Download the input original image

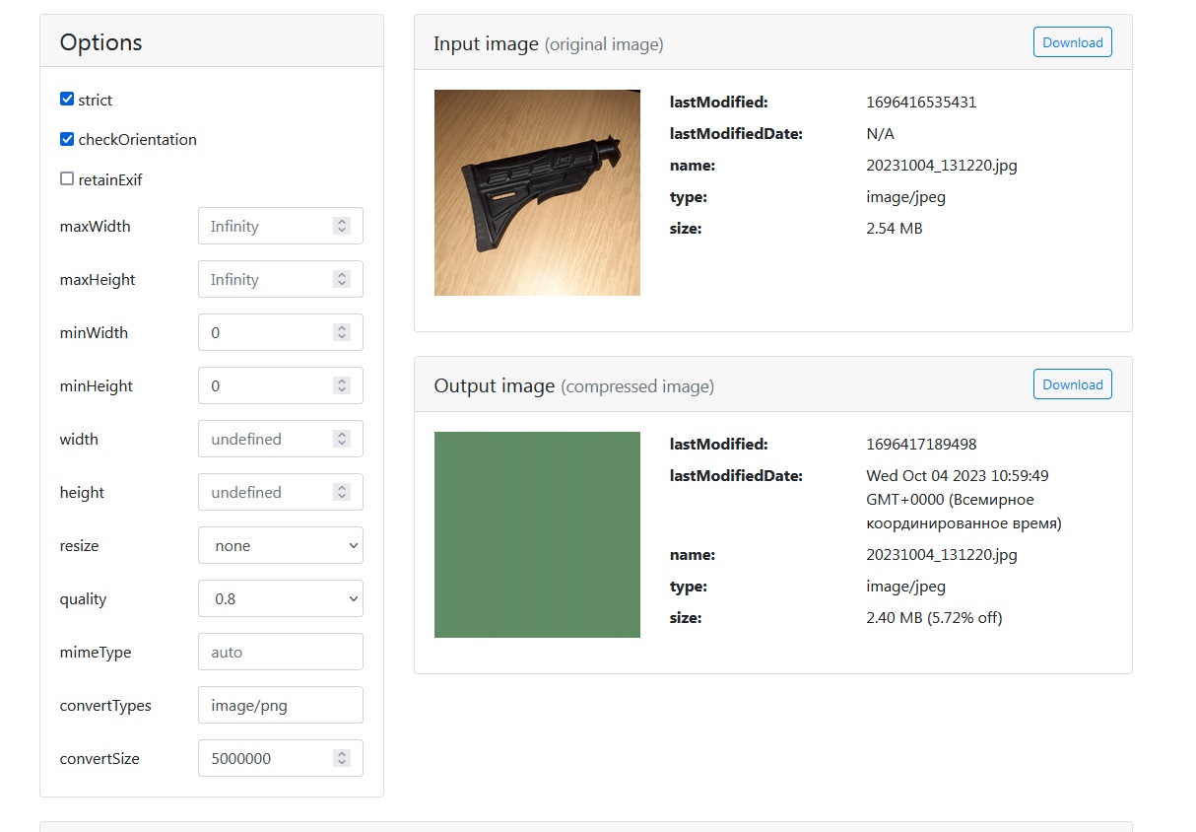1072,42
